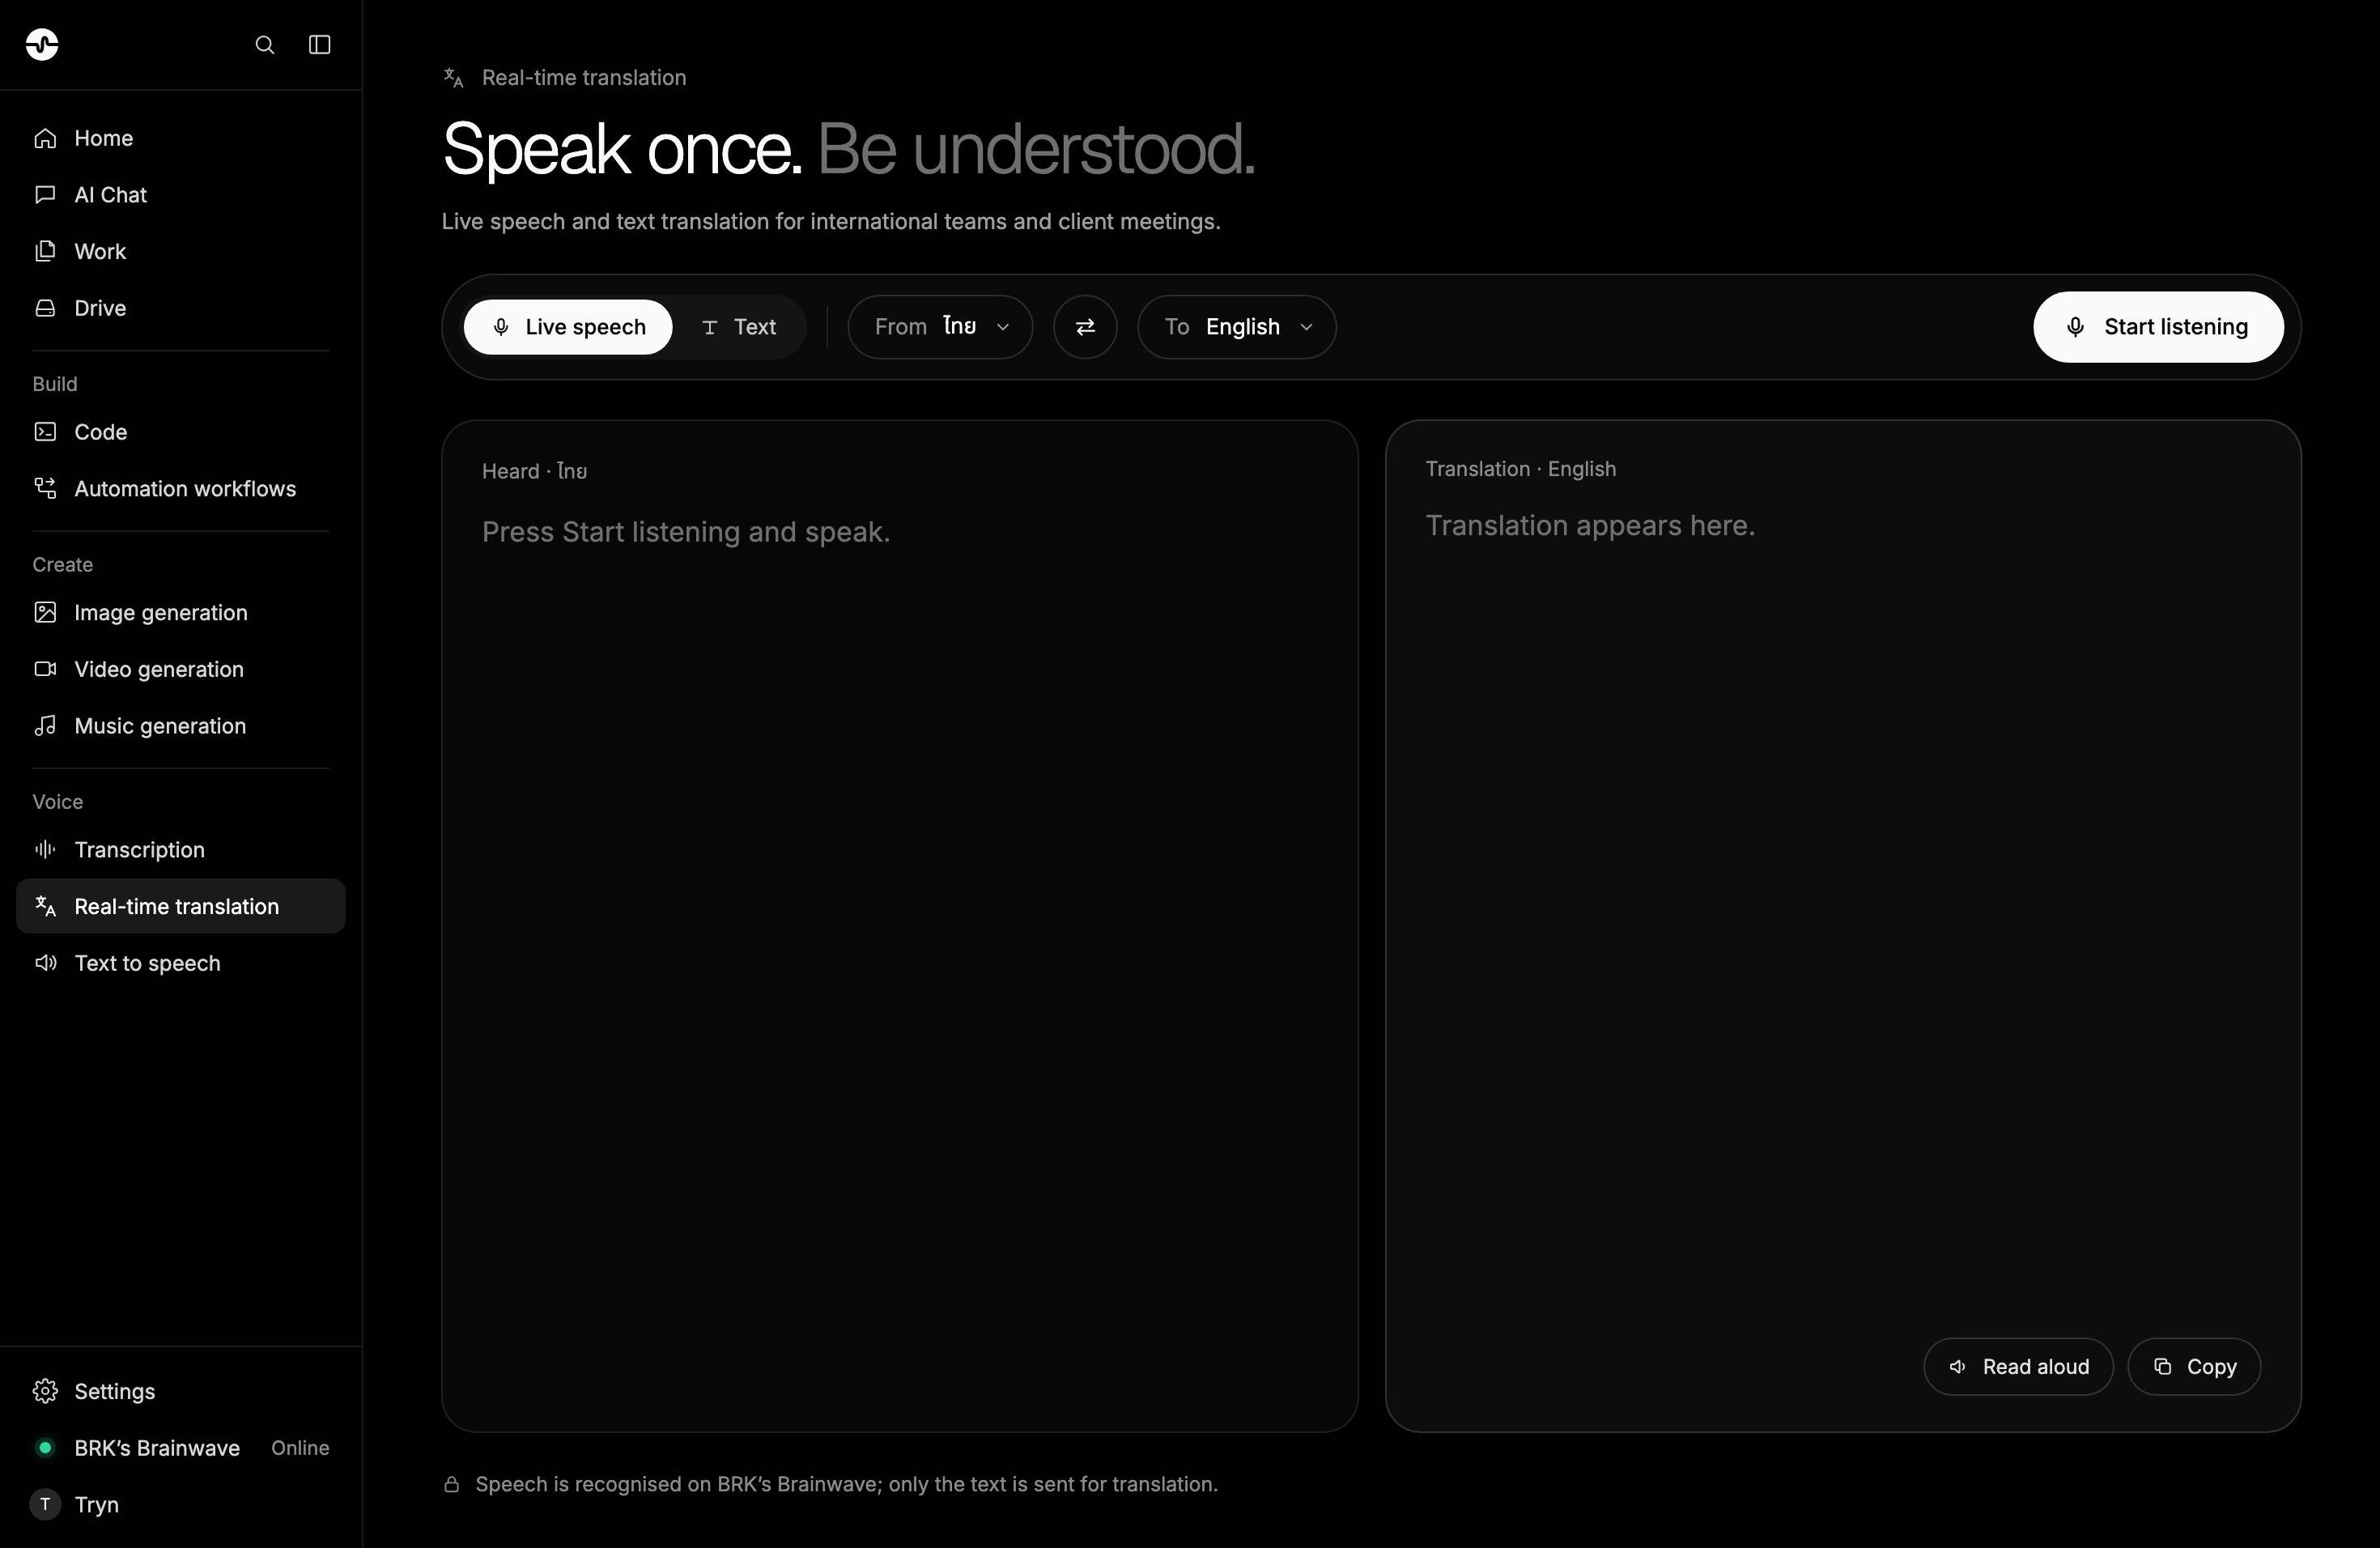The image size is (2380, 1548).
Task: Click the Music generation note icon
Action: (x=45, y=726)
